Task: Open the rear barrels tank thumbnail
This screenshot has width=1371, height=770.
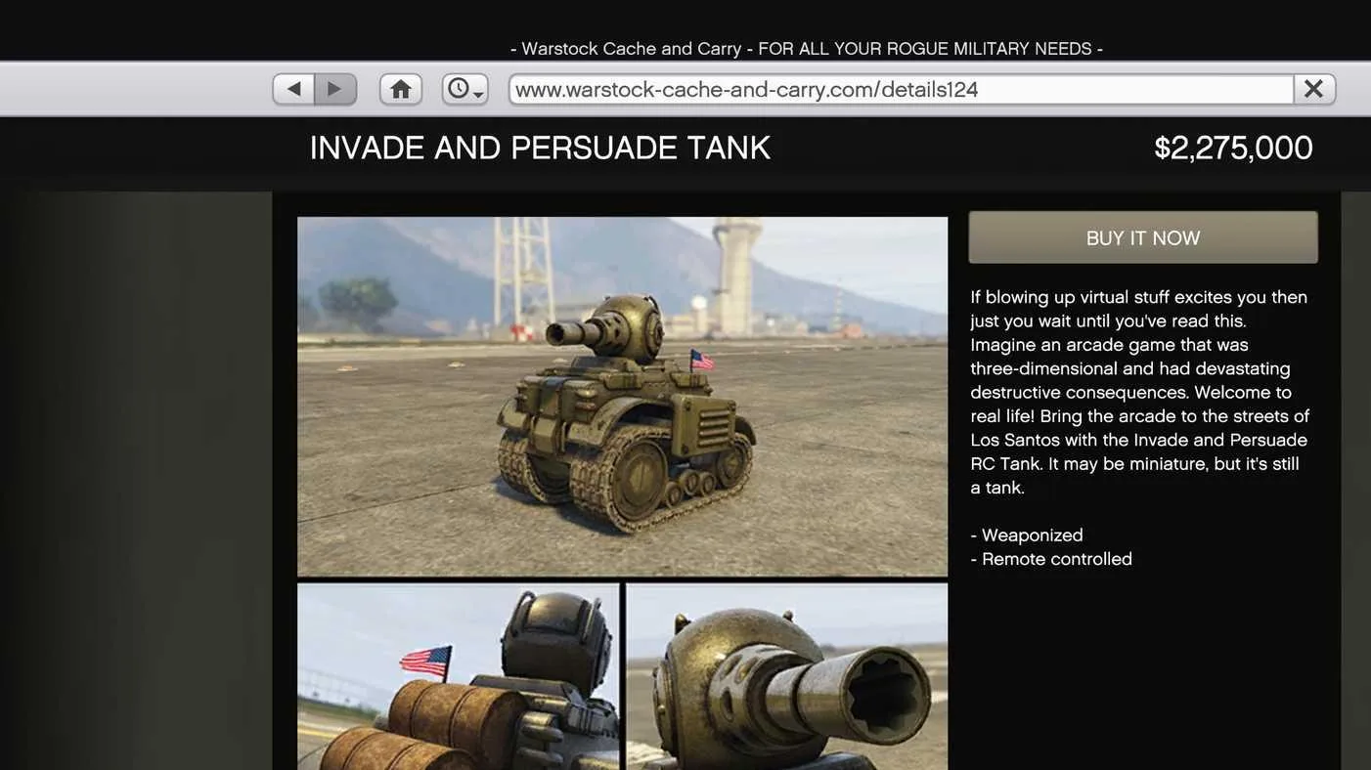Action: click(x=458, y=676)
